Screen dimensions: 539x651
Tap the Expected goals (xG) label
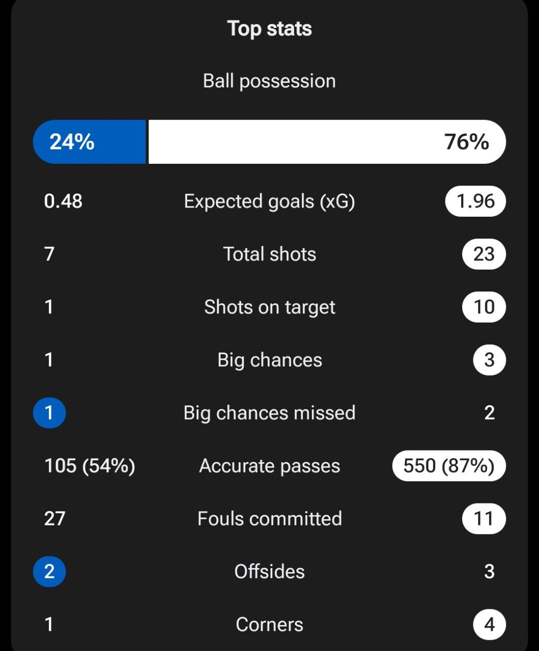269,201
